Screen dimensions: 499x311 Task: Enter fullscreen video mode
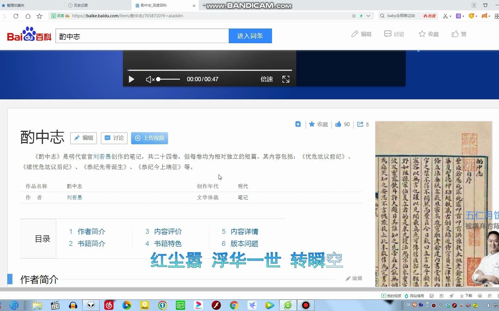pyautogui.click(x=286, y=79)
